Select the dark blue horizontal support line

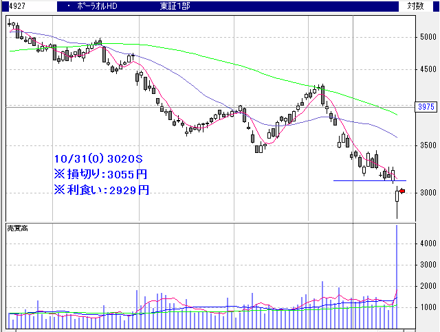pos(364,180)
